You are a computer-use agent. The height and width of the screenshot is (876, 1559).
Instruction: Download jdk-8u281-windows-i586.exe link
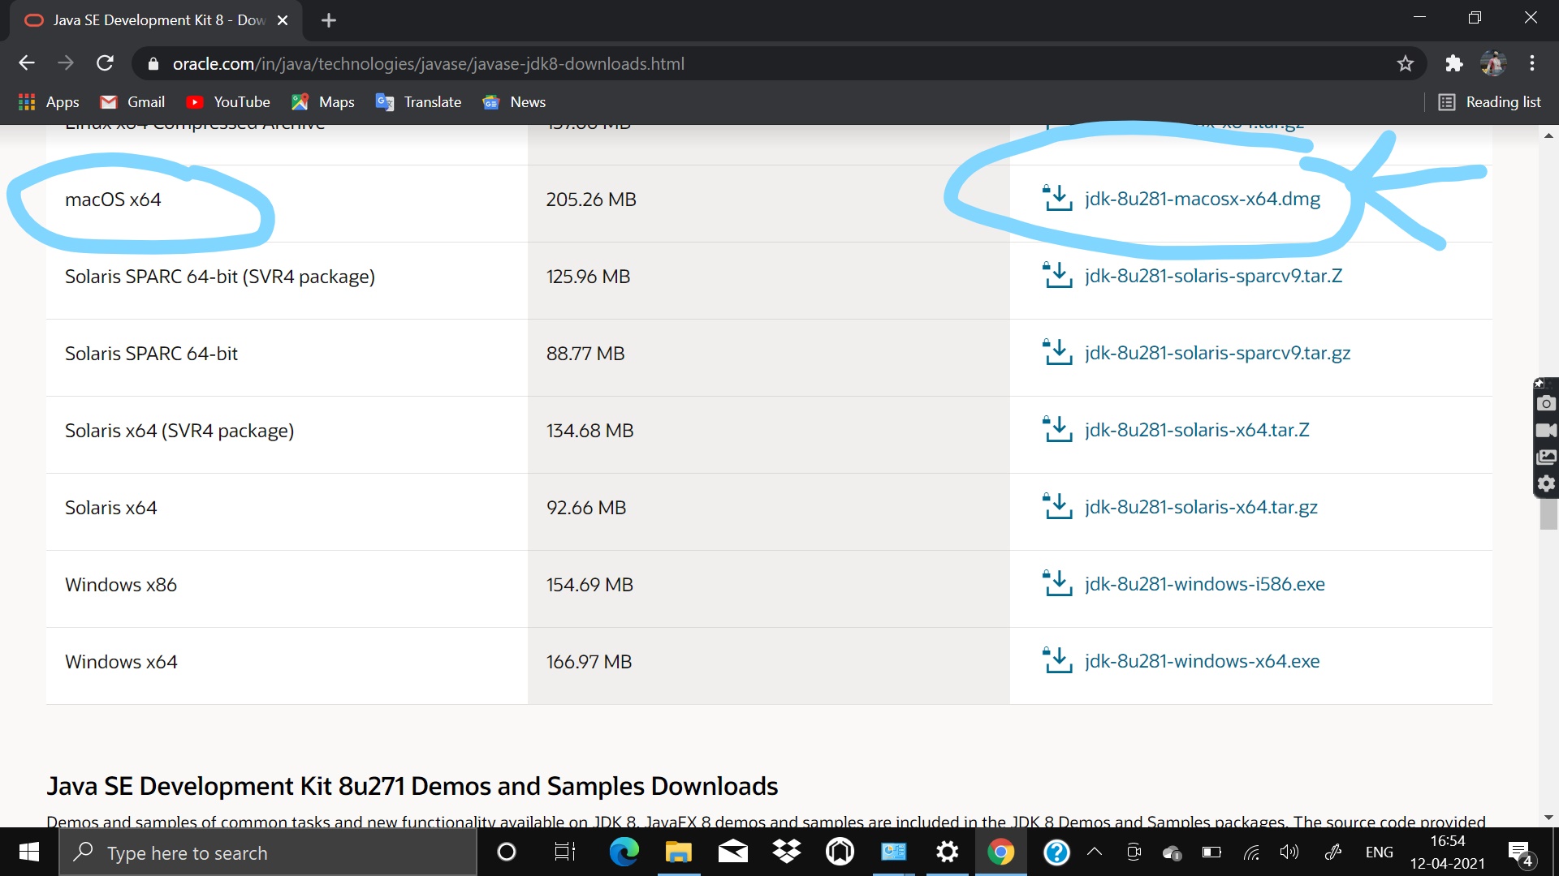point(1204,584)
